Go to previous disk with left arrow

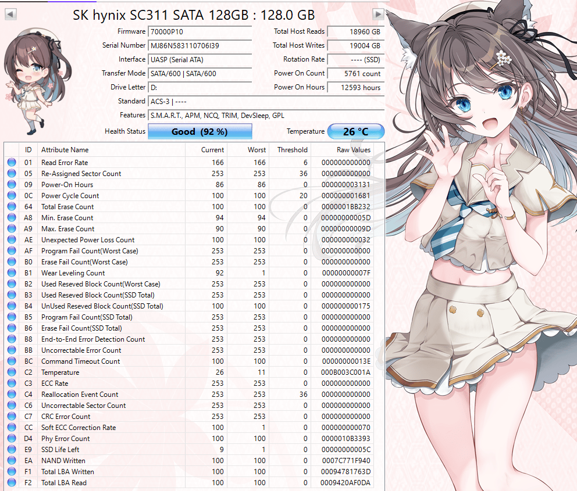[10, 15]
